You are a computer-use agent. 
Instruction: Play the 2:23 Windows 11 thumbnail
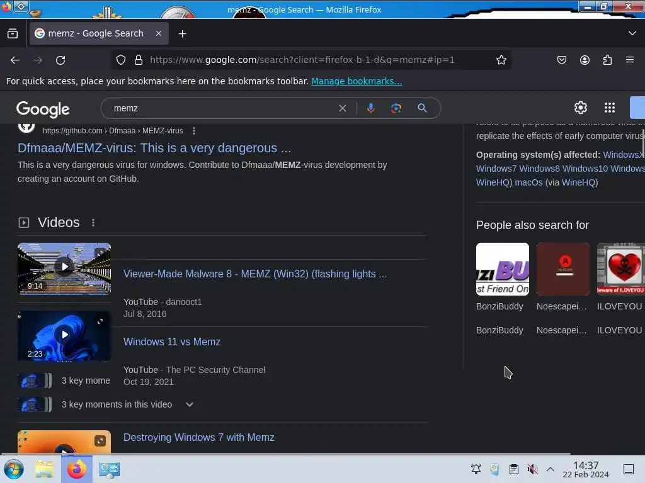pos(64,336)
